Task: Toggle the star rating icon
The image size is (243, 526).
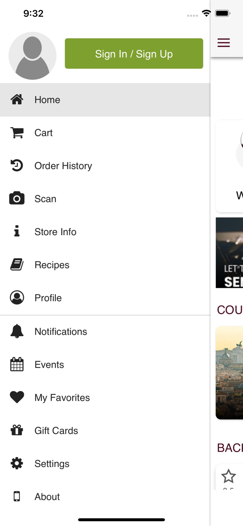Action: coord(229,476)
